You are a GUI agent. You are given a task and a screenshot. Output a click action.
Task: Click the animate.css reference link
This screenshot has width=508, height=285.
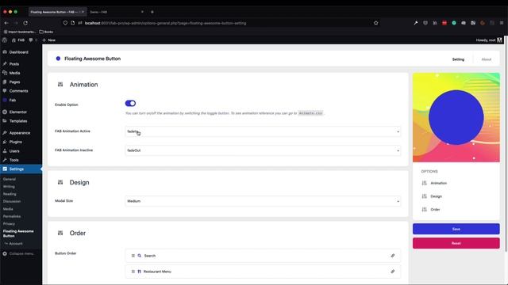[310, 113]
